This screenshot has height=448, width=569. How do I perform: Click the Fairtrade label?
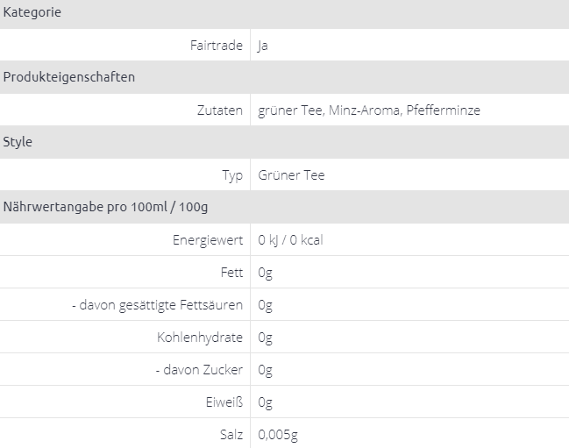(216, 45)
